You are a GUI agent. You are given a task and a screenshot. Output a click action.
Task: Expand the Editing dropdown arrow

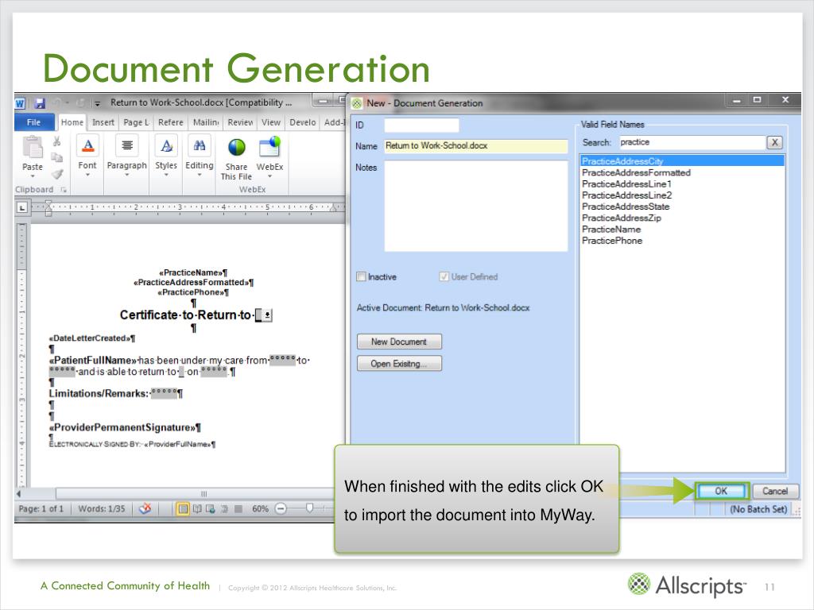click(200, 175)
